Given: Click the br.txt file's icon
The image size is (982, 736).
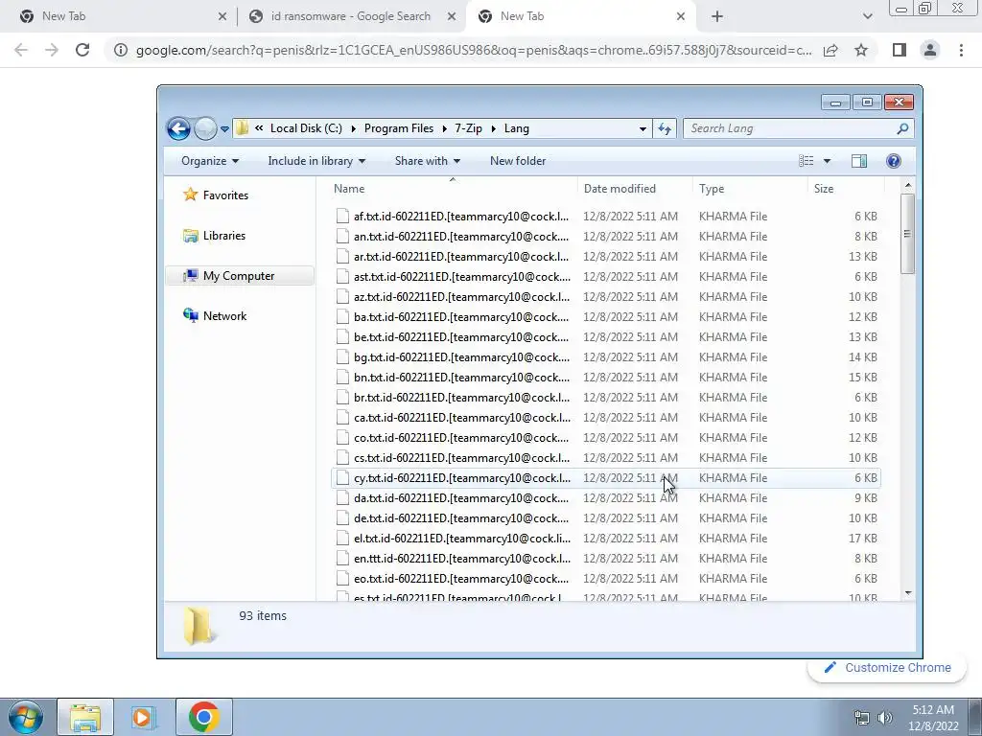Looking at the screenshot, I should pyautogui.click(x=342, y=398).
